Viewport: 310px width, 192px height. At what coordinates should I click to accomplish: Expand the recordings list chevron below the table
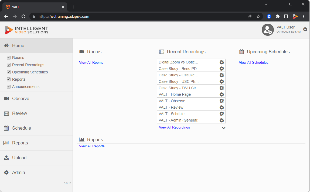click(224, 128)
